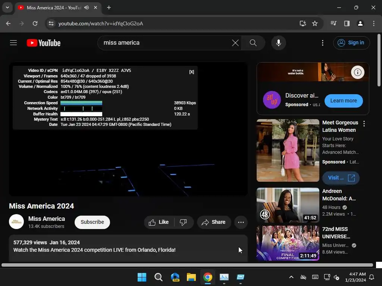
Task: Open the YouTube hamburger guide menu
Action: (x=13, y=43)
